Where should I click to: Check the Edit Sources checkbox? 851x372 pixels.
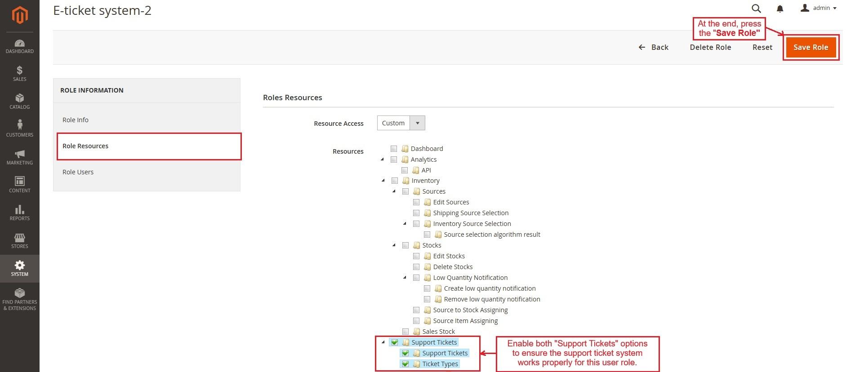(416, 202)
